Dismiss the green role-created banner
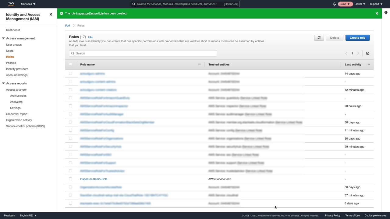Image resolution: width=390 pixels, height=219 pixels. (377, 13)
